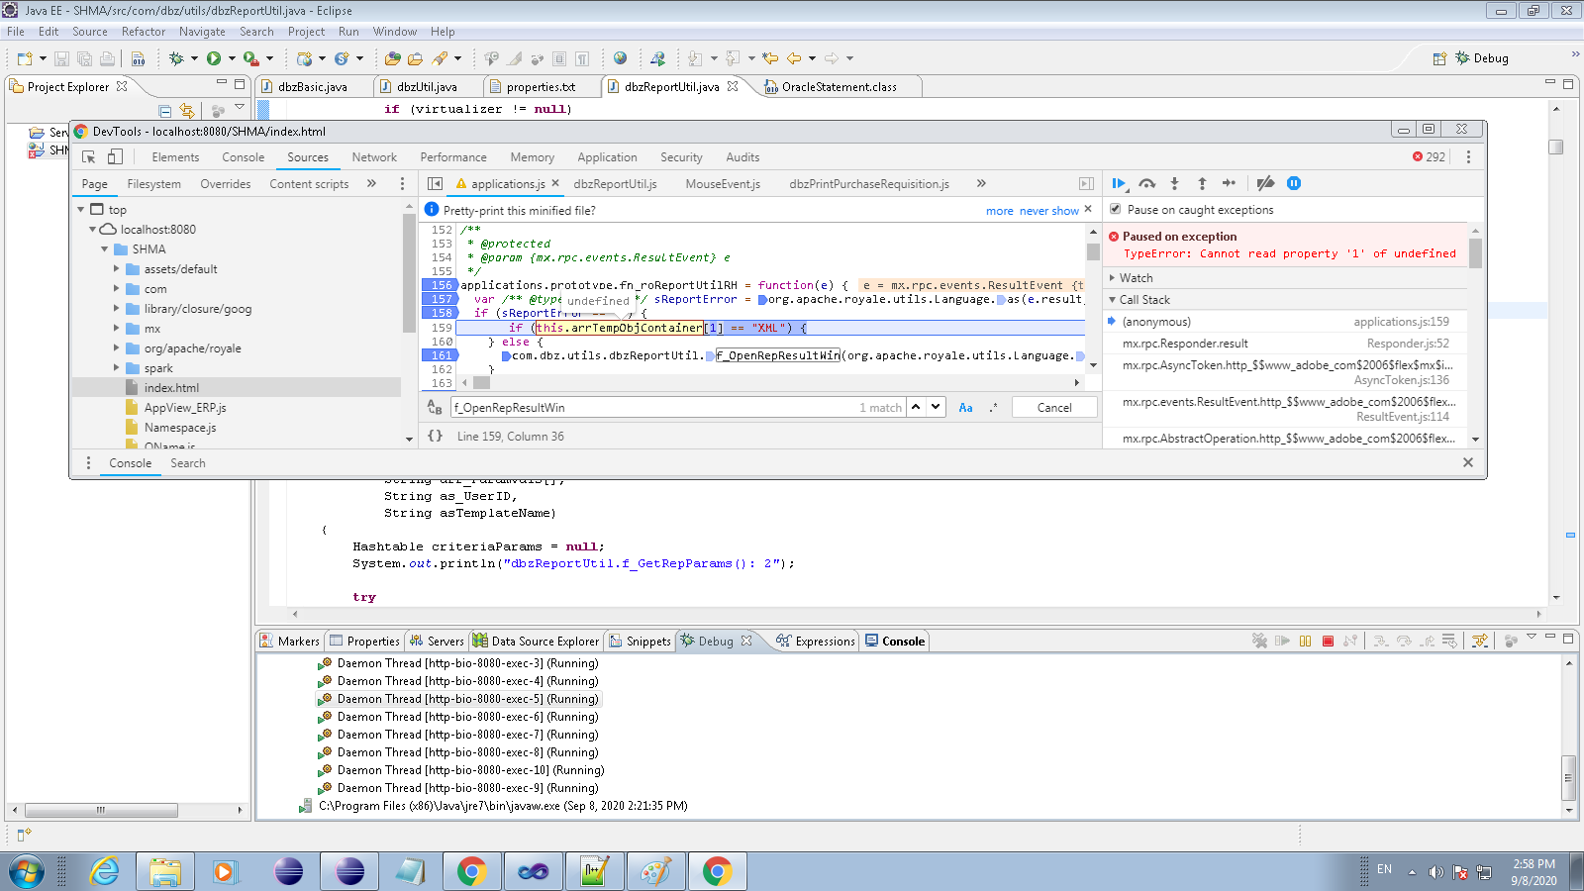Viewport: 1584px width, 891px height.
Task: Toggle device toolbar icon in DevTools
Action: (x=115, y=157)
